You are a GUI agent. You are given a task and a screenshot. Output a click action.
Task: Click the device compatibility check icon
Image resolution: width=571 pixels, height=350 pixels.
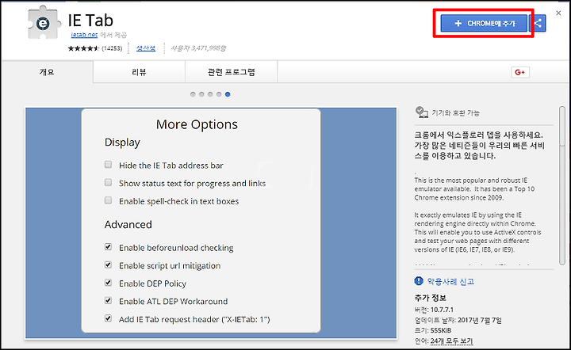[x=421, y=112]
